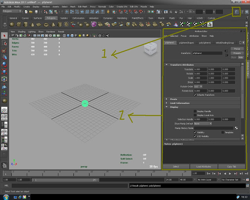The width and height of the screenshot is (250, 200).
Task: Open the Script Editor icon
Action: 247,186
